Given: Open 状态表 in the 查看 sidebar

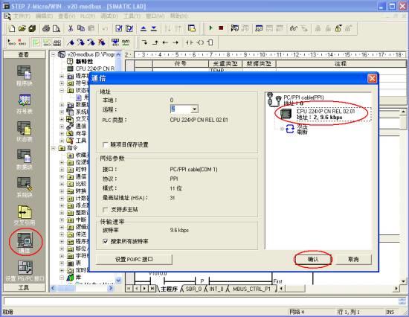Looking at the screenshot, I should coord(24,132).
